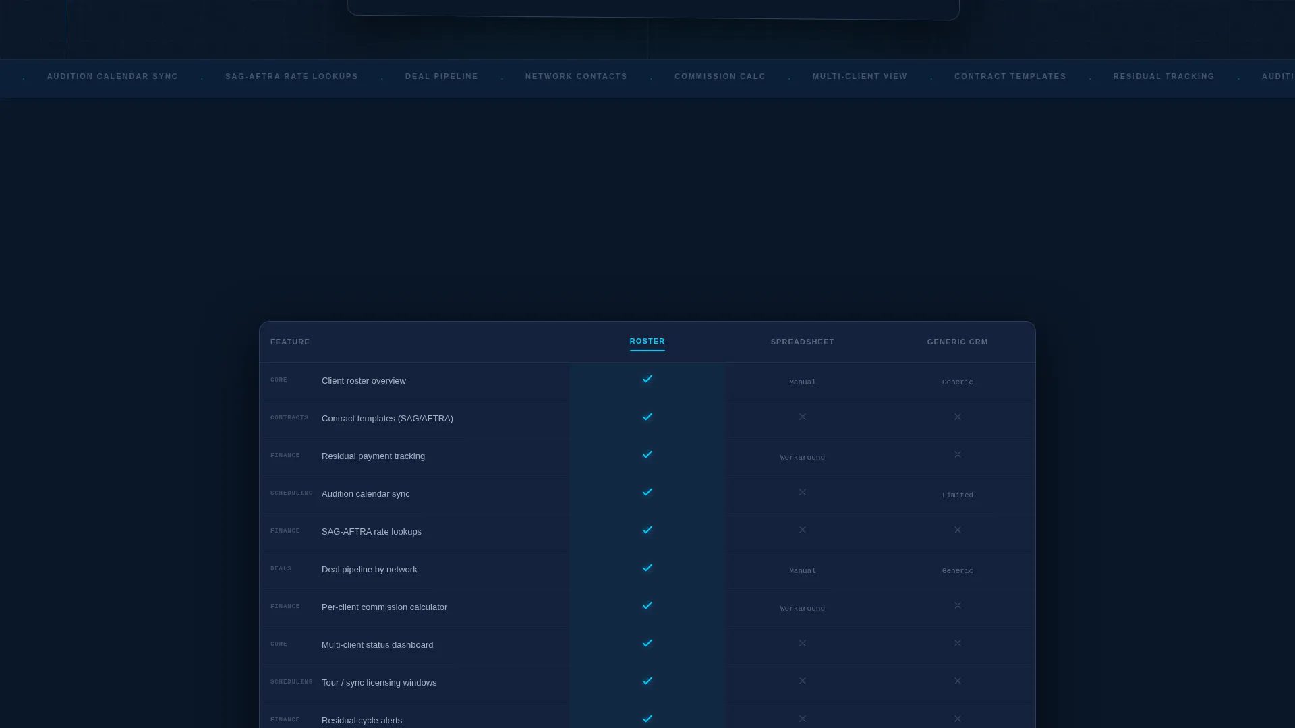Click Spreadsheet X mark for Residual cycle alerts
1295x728 pixels.
pos(803,719)
